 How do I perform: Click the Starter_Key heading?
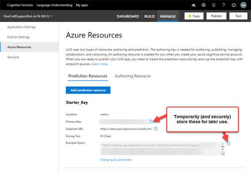(x=77, y=102)
